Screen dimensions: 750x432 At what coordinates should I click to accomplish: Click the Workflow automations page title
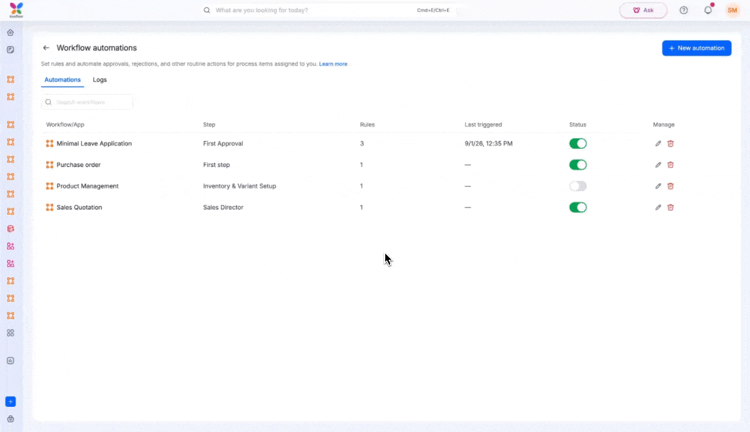coord(97,48)
